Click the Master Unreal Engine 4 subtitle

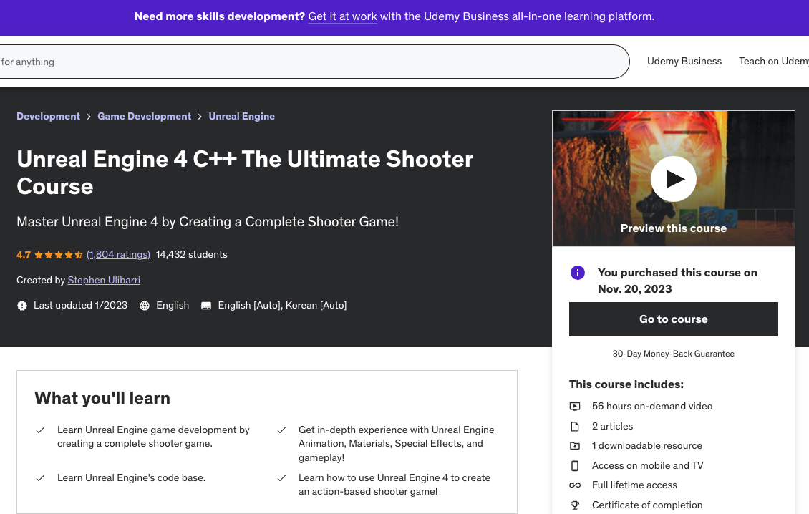tap(208, 222)
